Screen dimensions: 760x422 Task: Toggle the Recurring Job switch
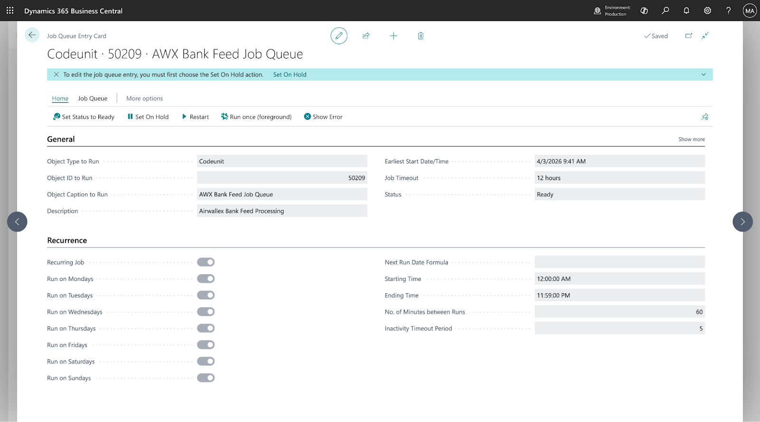tap(206, 262)
